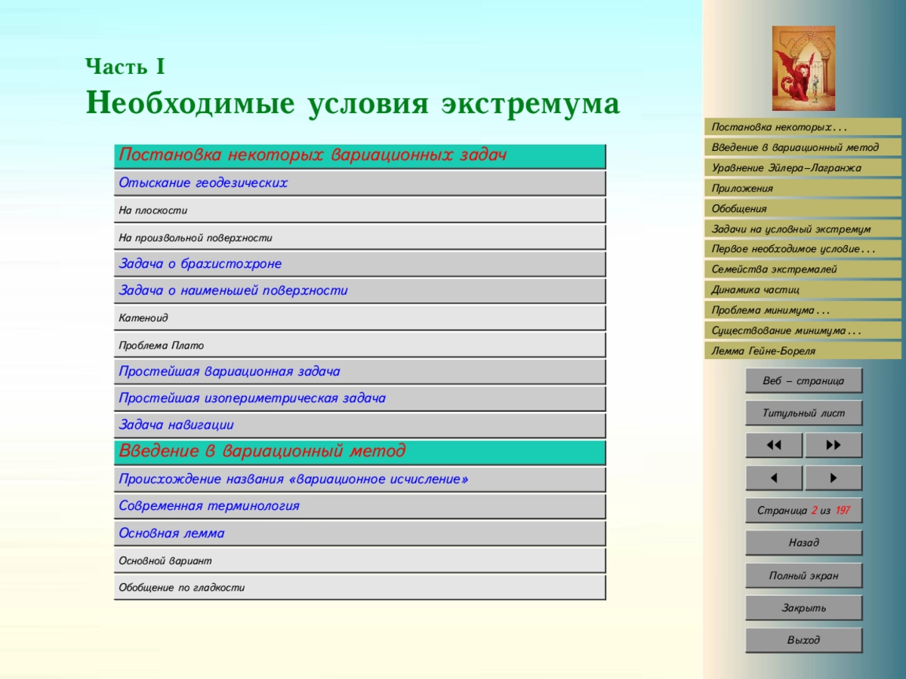Open section Простейшая изопериметрическая задача
Image resolution: width=906 pixels, height=679 pixels.
360,399
